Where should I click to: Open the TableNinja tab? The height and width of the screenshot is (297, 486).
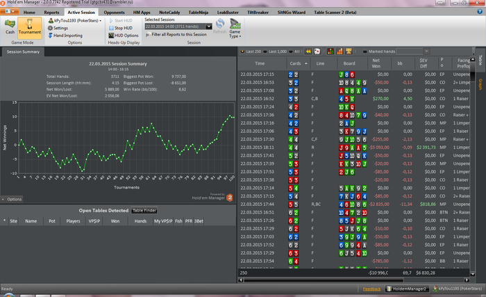click(199, 13)
